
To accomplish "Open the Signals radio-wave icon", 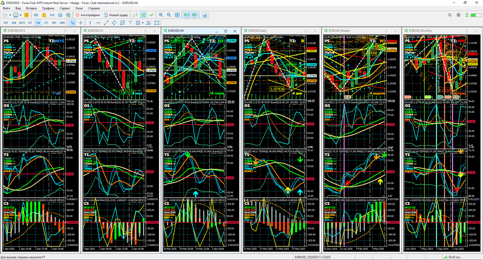I will 52,15.
